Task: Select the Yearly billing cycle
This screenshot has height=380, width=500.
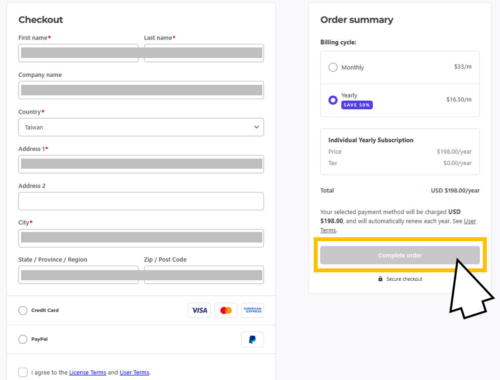Action: (x=333, y=100)
